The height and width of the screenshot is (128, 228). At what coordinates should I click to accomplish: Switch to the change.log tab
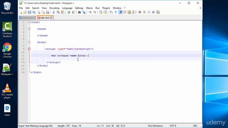(x=27, y=18)
